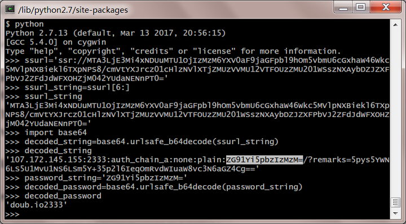The image size is (406, 224).
Task: Click the /lib/python2.7/site-packages title text
Action: click(x=73, y=10)
